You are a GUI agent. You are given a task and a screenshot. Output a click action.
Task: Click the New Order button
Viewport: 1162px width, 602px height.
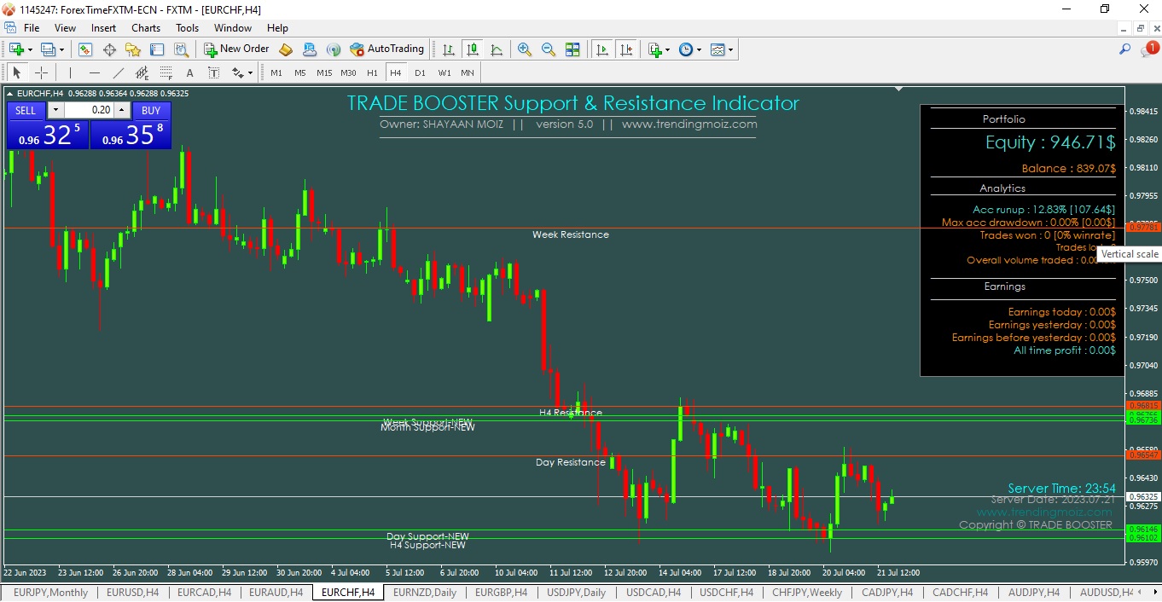coord(236,49)
